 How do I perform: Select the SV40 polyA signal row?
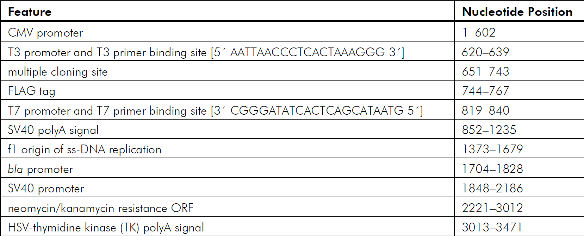pos(292,130)
